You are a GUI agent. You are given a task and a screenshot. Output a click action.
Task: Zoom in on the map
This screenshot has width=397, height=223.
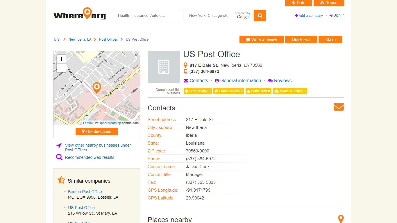click(61, 59)
